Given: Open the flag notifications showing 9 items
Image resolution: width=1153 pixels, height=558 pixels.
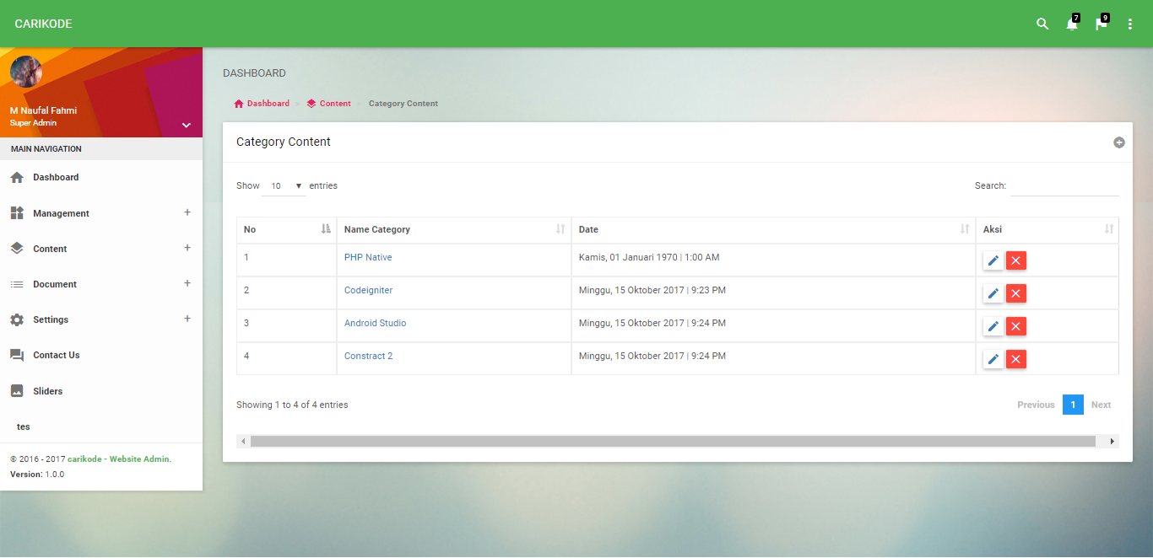Looking at the screenshot, I should (1099, 24).
